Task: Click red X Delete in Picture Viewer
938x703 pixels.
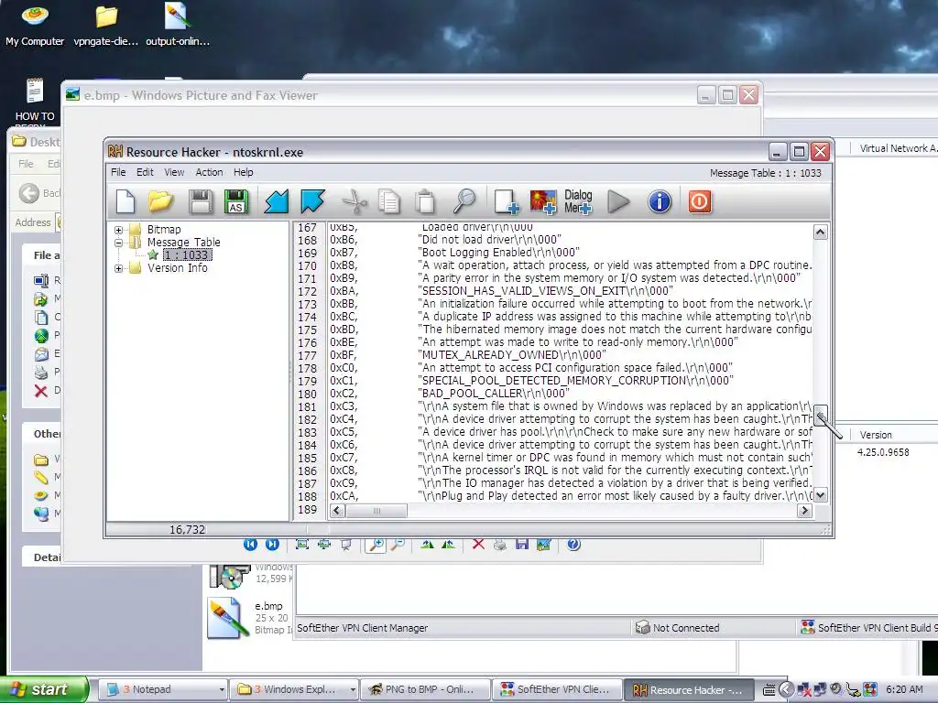Action: click(x=478, y=544)
